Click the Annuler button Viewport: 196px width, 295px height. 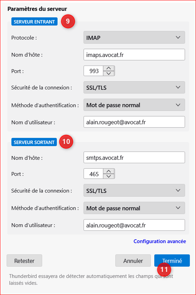(133, 261)
